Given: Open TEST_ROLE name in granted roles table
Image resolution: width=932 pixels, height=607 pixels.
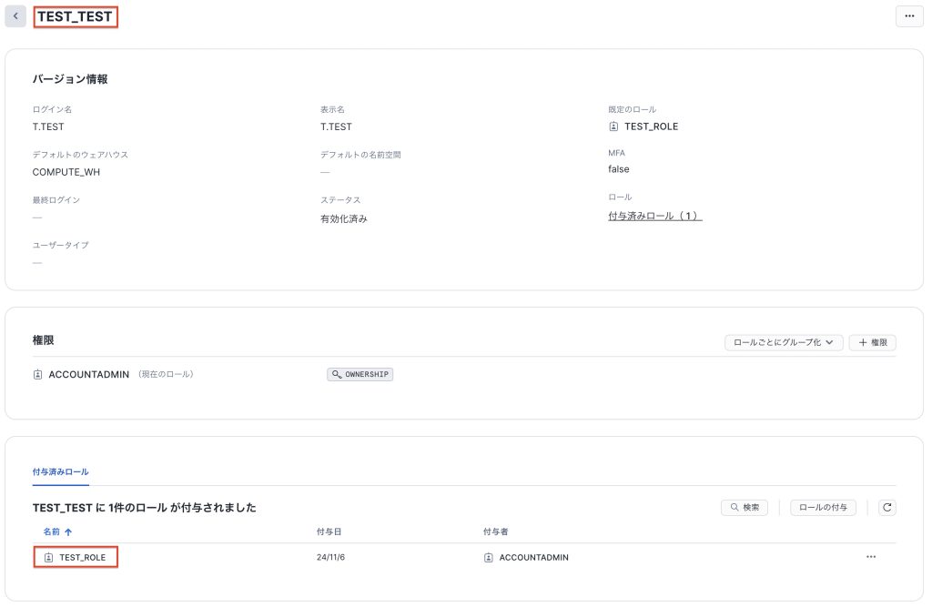Looking at the screenshot, I should coord(84,557).
